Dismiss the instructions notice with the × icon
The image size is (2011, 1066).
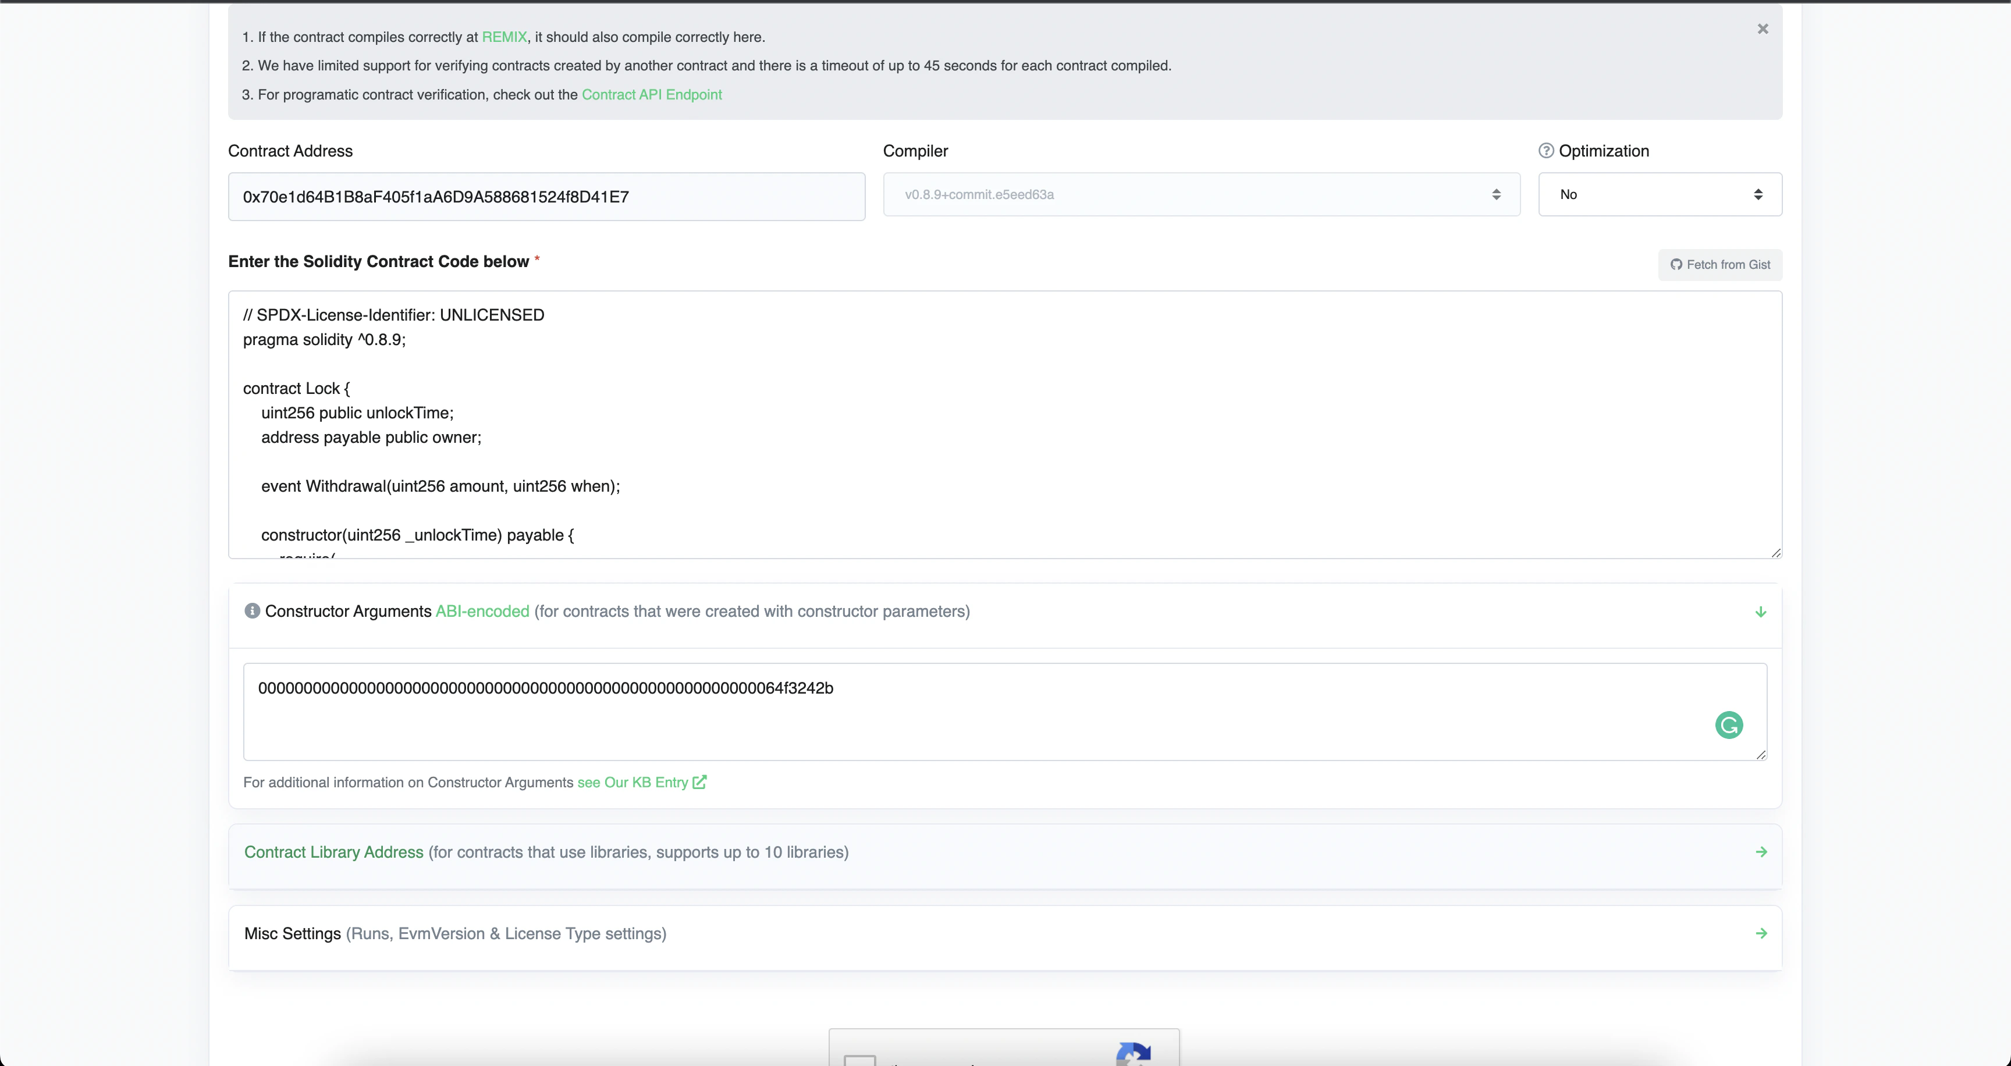pos(1763,29)
